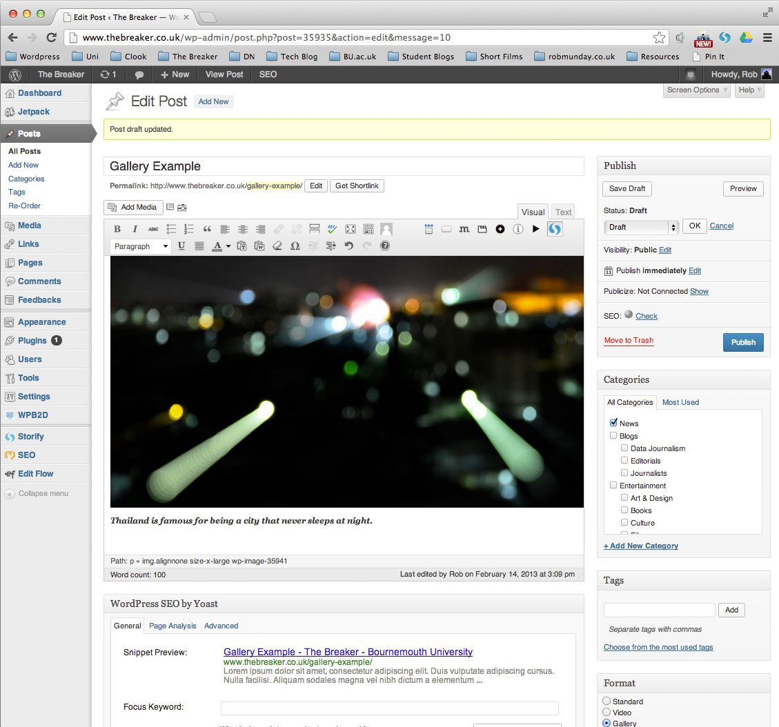Screen dimensions: 779x727
Task: Align text left
Action: [224, 229]
